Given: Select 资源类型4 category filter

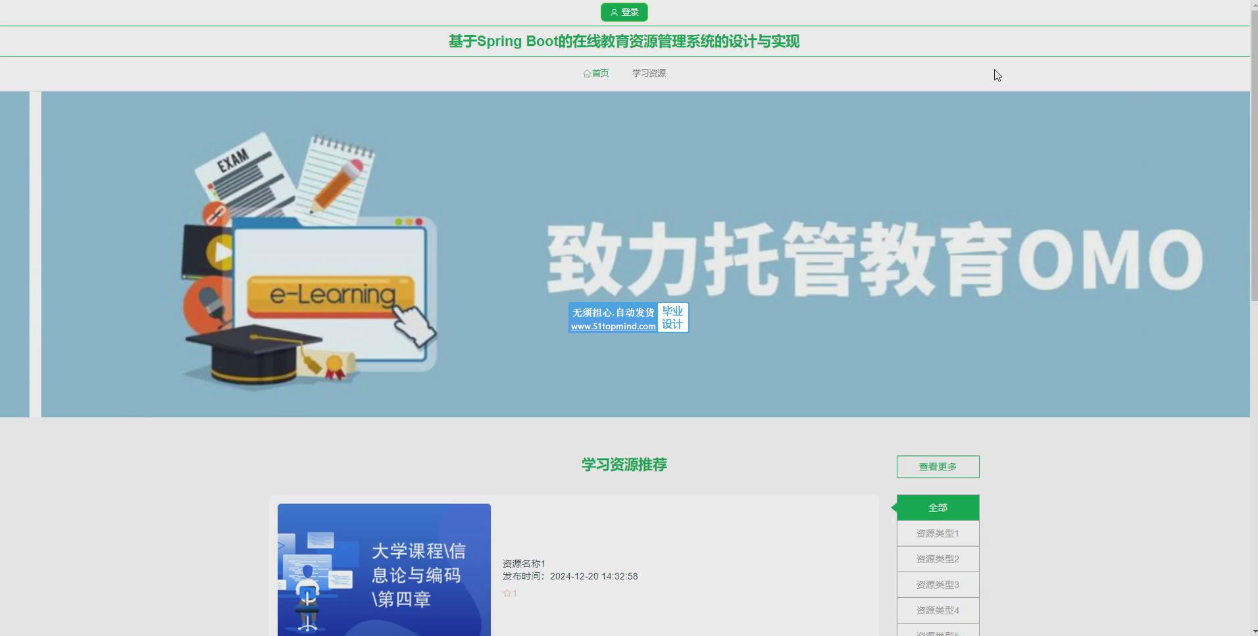Looking at the screenshot, I should tap(938, 610).
